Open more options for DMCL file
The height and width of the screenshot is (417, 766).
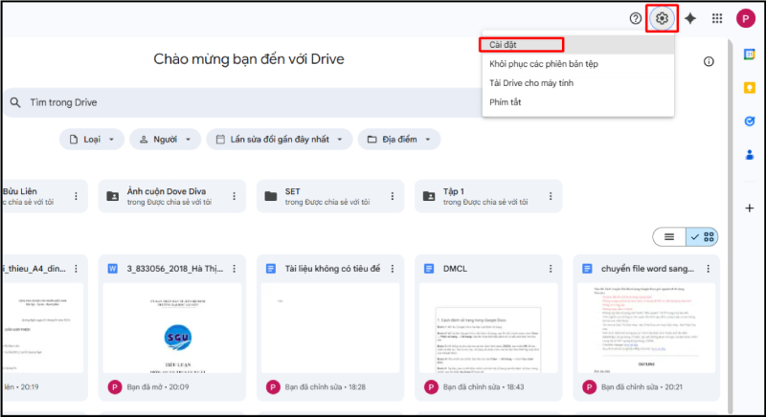click(551, 269)
